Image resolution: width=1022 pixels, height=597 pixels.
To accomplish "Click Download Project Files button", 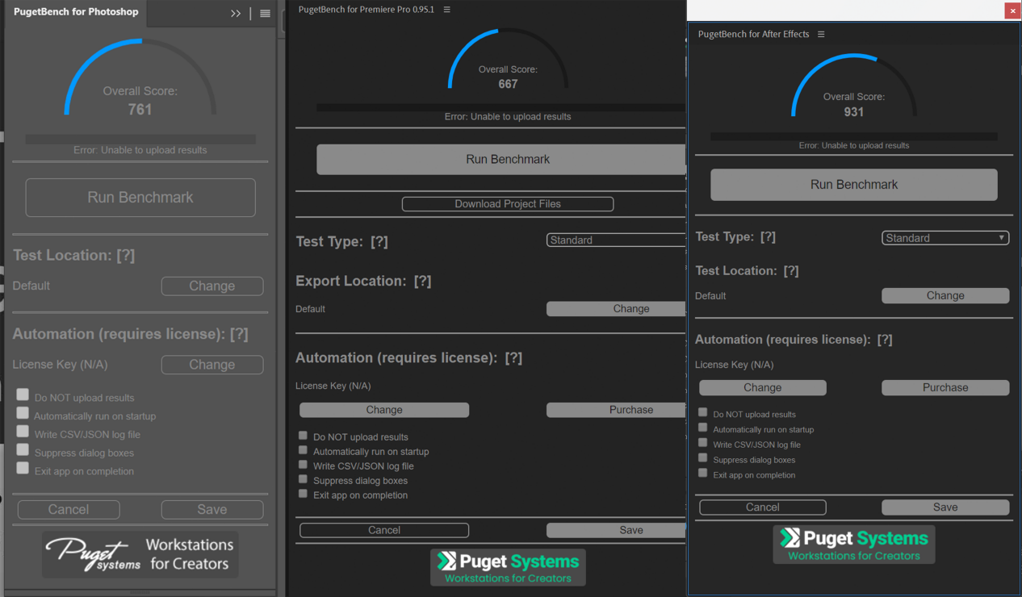I will tap(508, 204).
